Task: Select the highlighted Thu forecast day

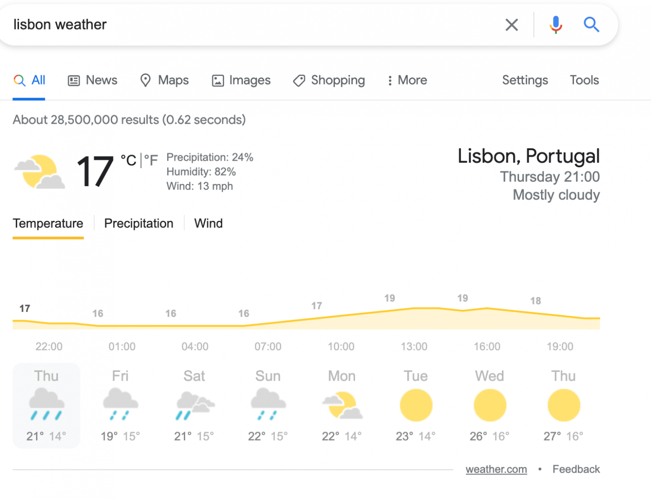Action: point(46,406)
